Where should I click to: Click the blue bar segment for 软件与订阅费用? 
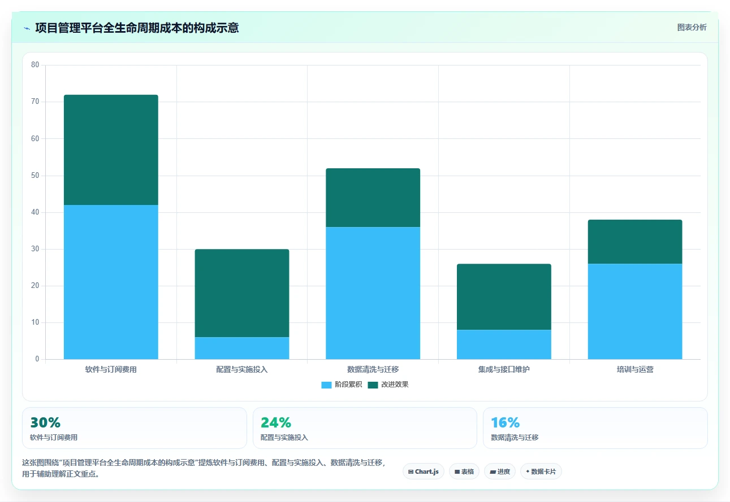click(111, 282)
